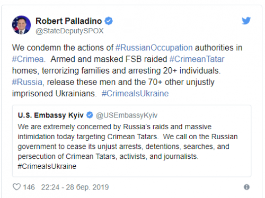Follow the #CrimeanTatar hashtag link
The width and height of the screenshot is (265, 198).
197,59
